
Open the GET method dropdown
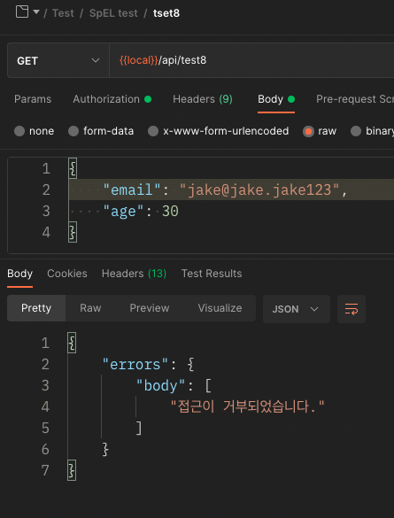(x=58, y=60)
